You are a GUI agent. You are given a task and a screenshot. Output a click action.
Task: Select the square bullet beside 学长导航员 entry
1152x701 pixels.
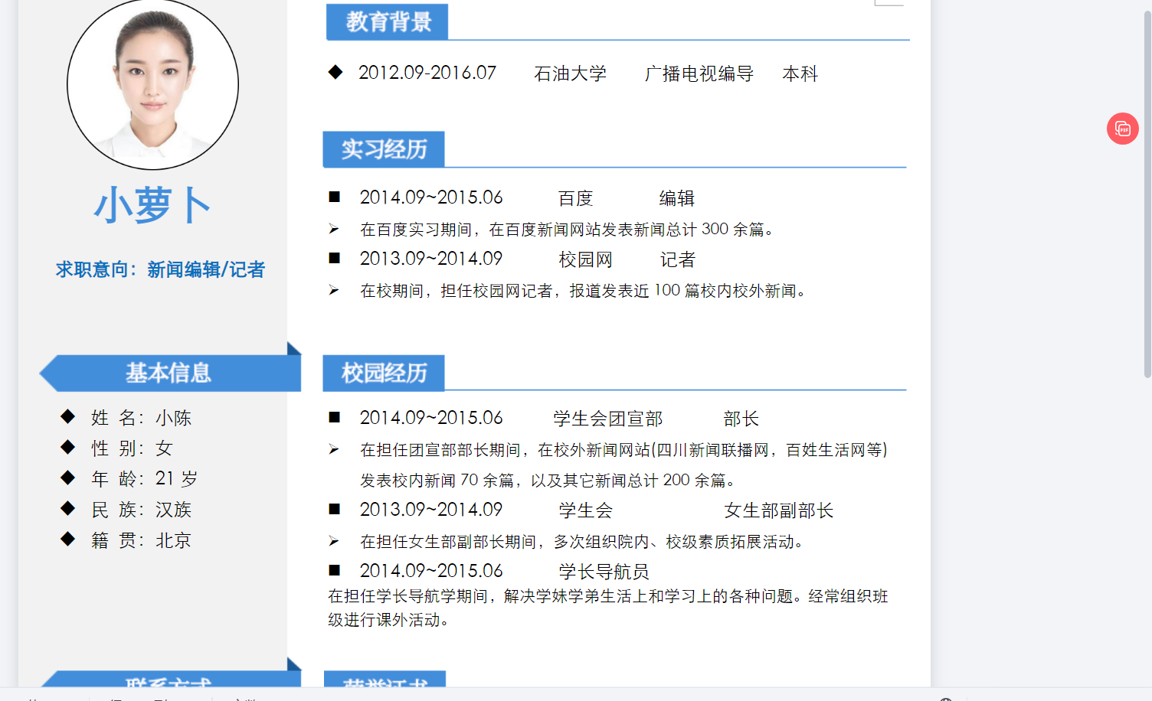click(x=334, y=569)
